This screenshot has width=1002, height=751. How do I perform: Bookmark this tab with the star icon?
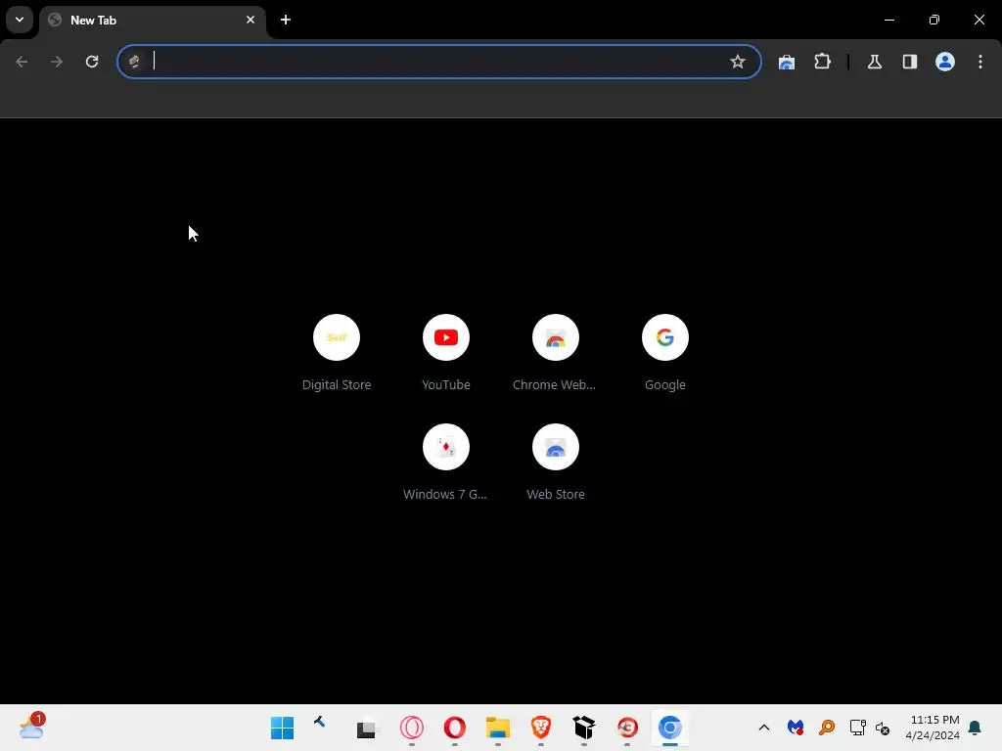[x=738, y=62]
